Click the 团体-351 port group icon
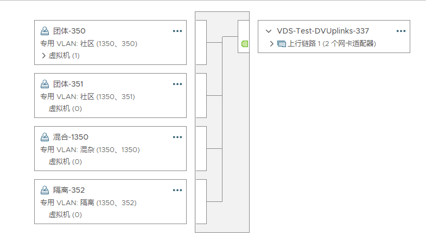 (45, 84)
